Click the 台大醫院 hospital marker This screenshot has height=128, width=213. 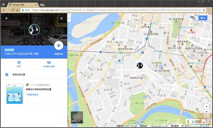(x=191, y=30)
